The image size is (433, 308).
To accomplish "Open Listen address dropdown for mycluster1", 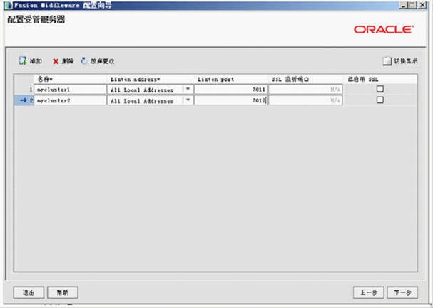I will pyautogui.click(x=188, y=90).
